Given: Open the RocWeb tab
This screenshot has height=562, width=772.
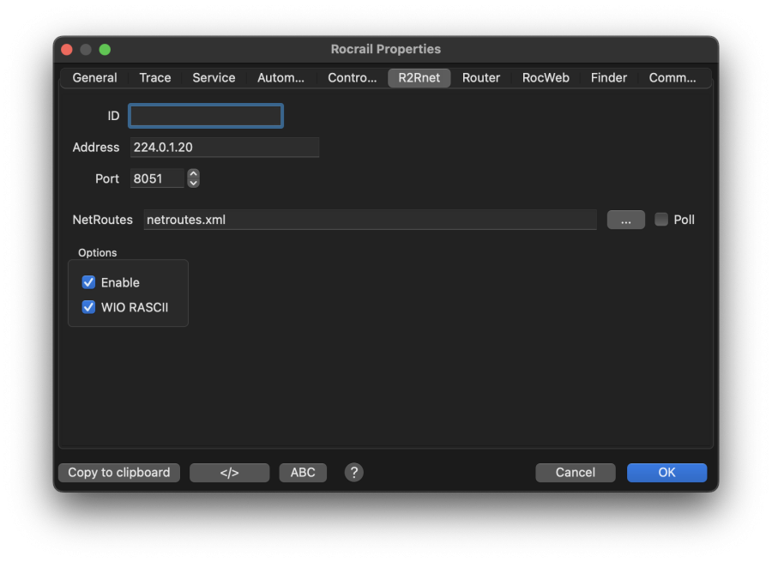Looking at the screenshot, I should tap(546, 77).
